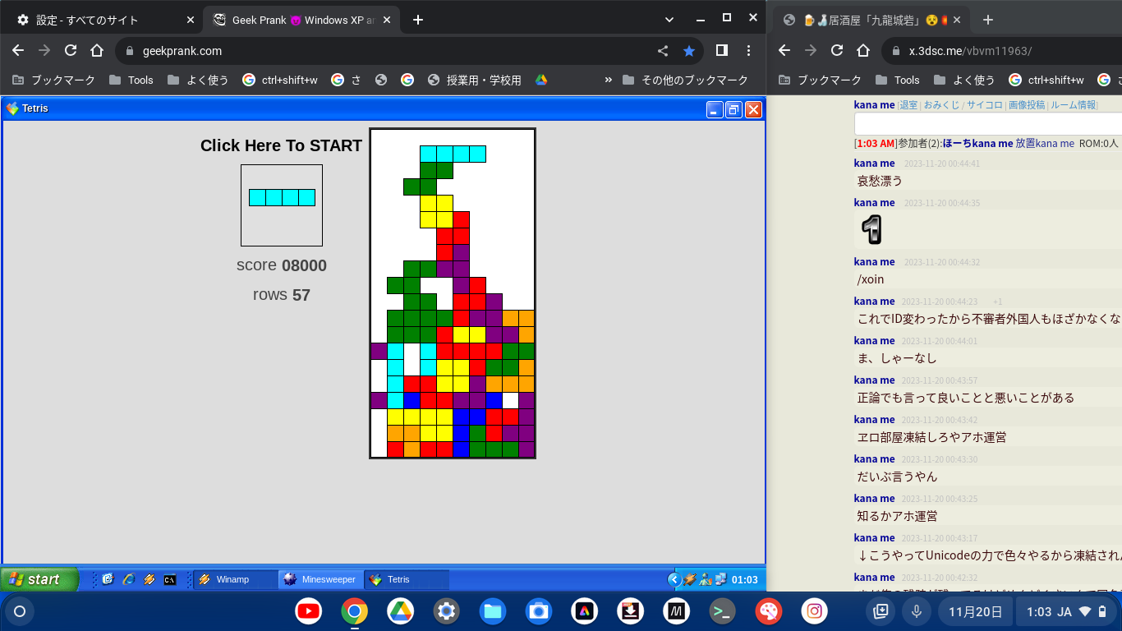This screenshot has height=631, width=1122.
Task: Open a new tab in right Chrome window
Action: 988,20
